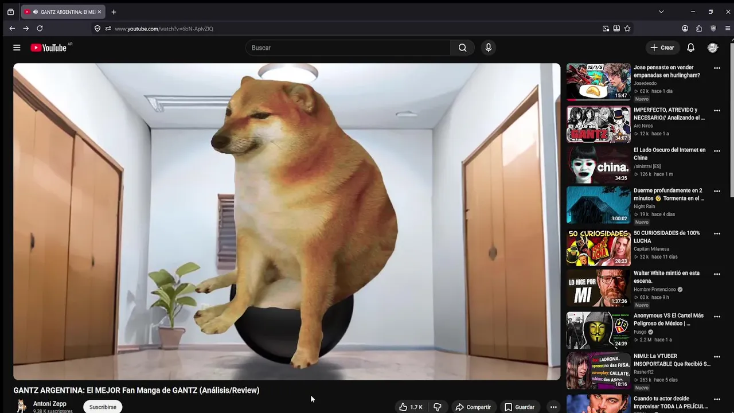Mute the tab via speaker icon
Viewport: 734px width, 413px height.
click(36, 11)
